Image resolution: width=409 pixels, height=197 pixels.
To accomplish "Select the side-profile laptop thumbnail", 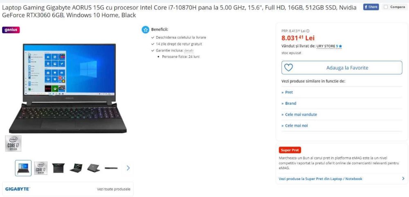I will pyautogui.click(x=111, y=168).
